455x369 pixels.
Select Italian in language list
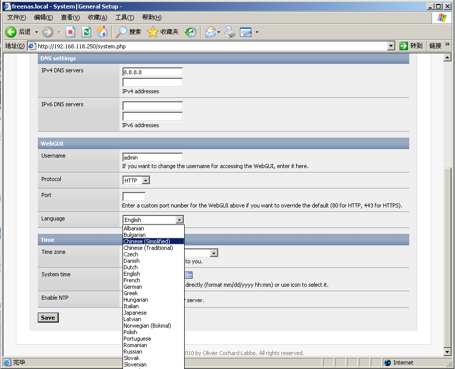(153, 306)
